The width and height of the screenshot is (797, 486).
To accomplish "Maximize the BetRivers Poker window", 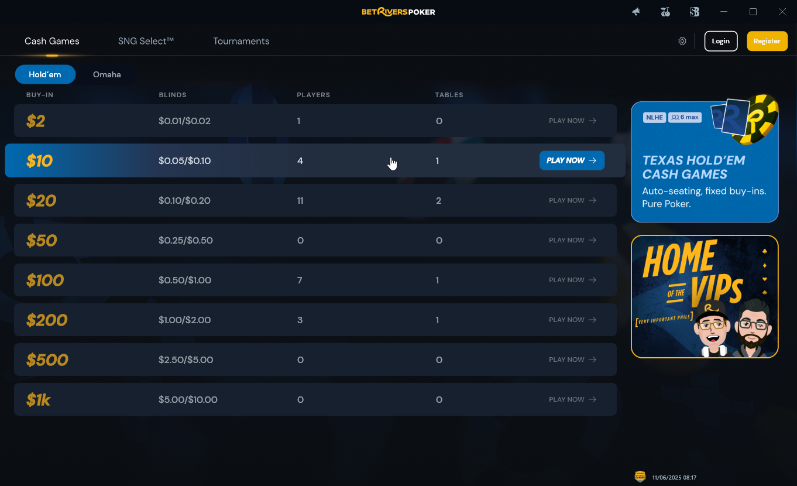I will (x=753, y=12).
